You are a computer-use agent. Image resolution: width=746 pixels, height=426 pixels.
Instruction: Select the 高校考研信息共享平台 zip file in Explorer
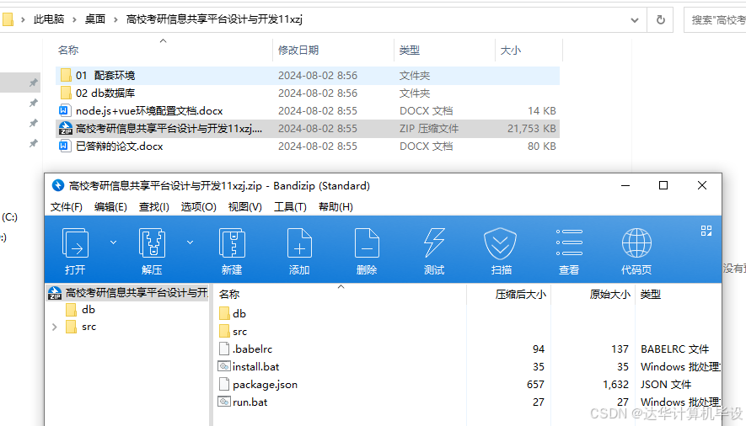click(308, 128)
